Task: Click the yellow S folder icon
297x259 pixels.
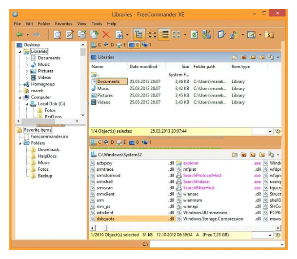Action: [x=269, y=35]
